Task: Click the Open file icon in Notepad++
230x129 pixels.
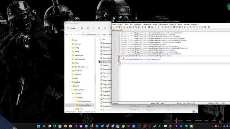Action: pyautogui.click(x=116, y=27)
